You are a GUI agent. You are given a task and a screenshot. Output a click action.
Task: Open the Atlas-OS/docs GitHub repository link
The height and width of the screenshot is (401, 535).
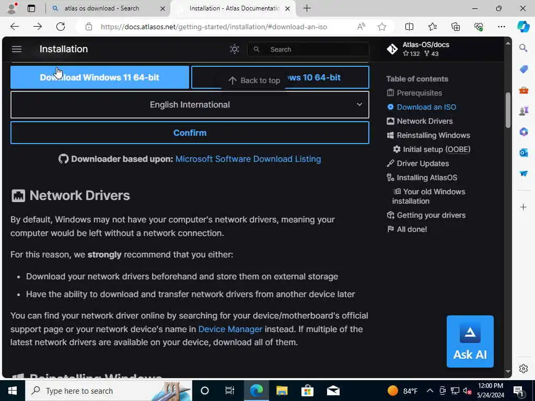point(418,49)
